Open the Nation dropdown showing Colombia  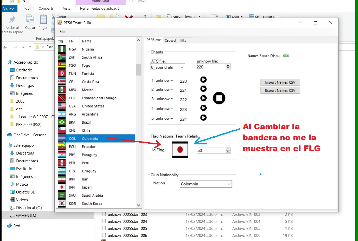[229, 184]
